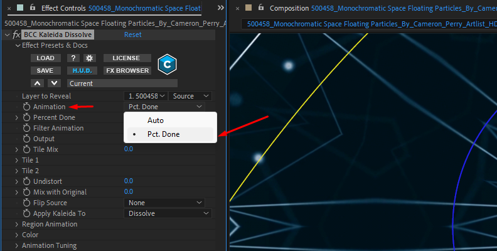Open Layer to Reveal layer dropdown

(x=146, y=96)
